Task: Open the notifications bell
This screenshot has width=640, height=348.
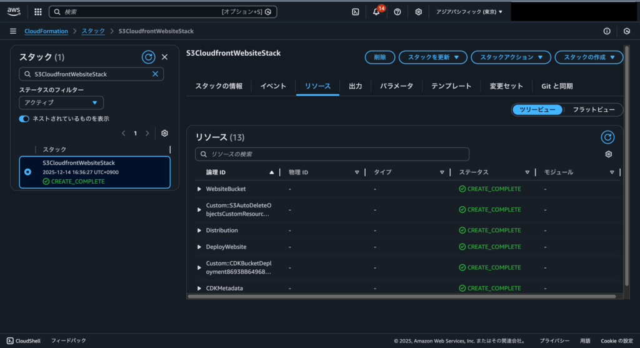Action: point(376,12)
